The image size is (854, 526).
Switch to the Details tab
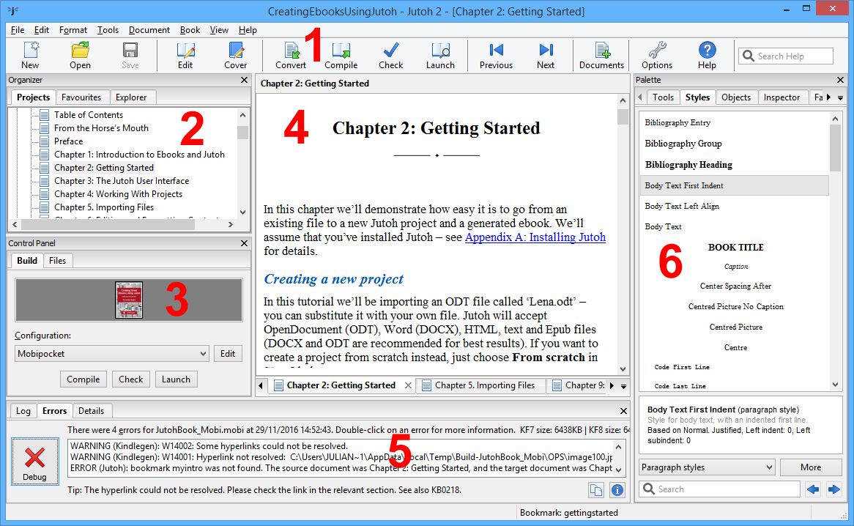(91, 411)
